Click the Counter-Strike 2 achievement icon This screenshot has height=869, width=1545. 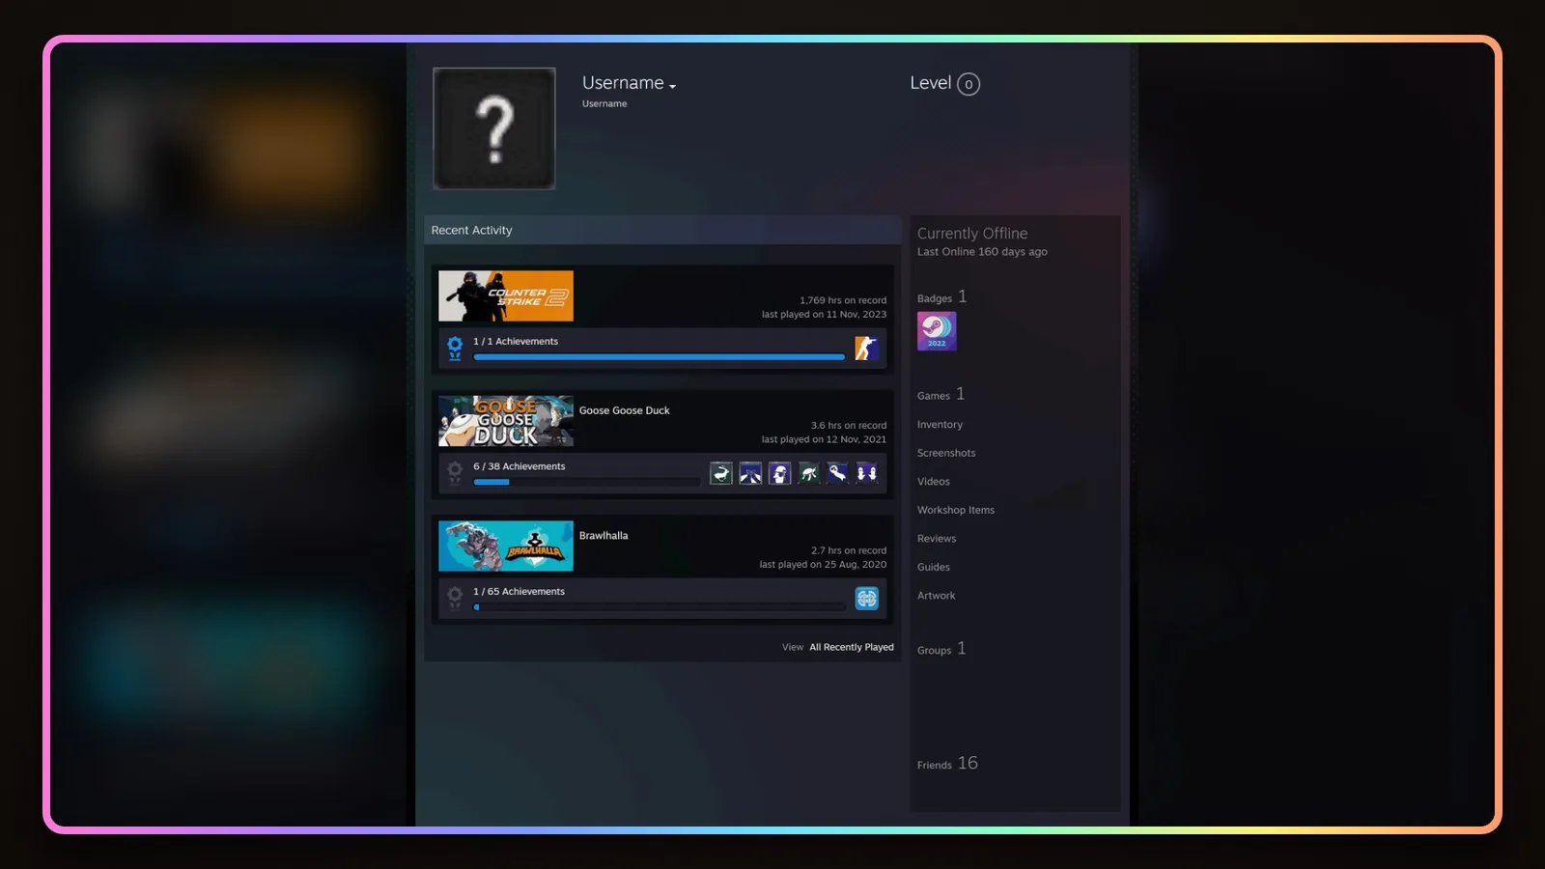[x=866, y=349]
